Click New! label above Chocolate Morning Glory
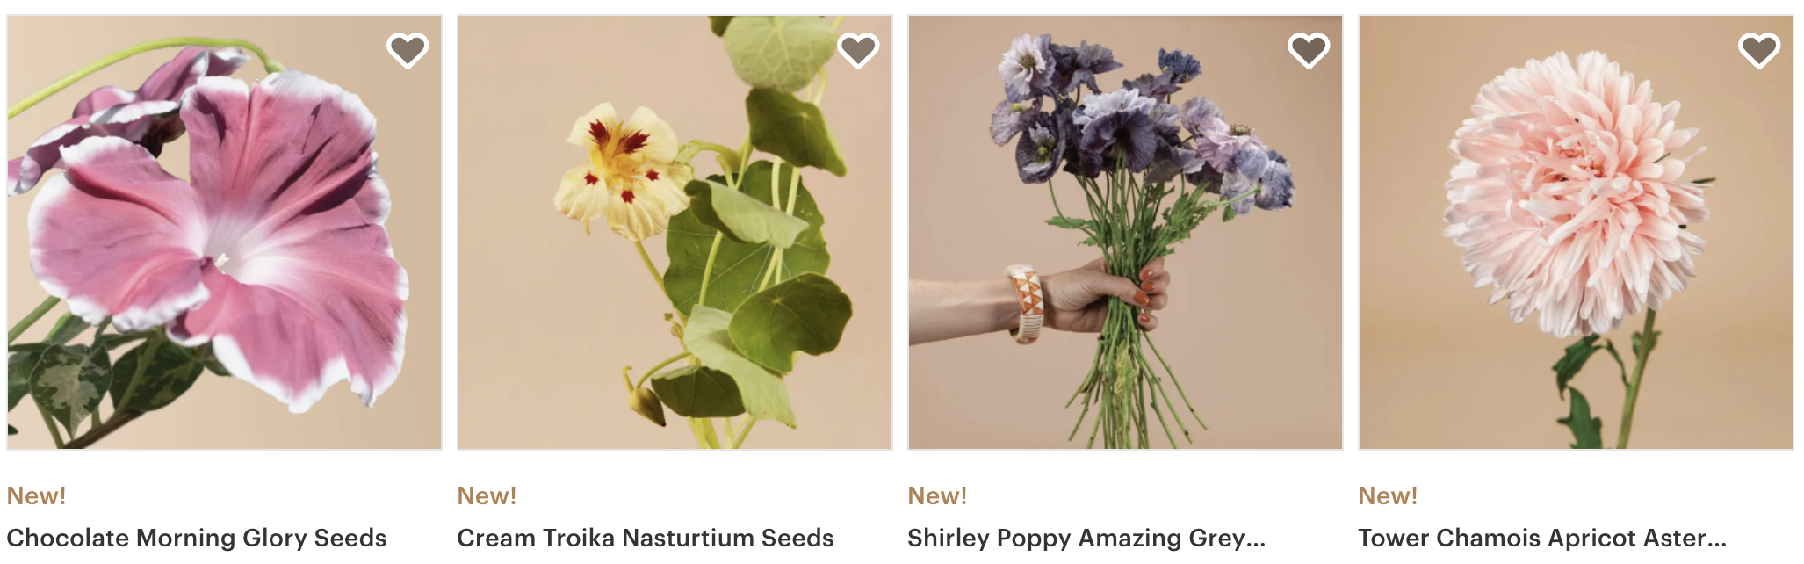The width and height of the screenshot is (1804, 564). click(x=36, y=495)
